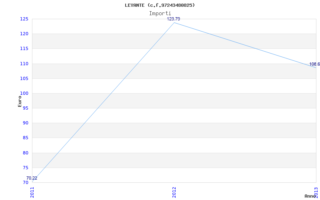The image size is (320, 200).
Task: Click the 80 y-axis tick label
Action: [25, 153]
